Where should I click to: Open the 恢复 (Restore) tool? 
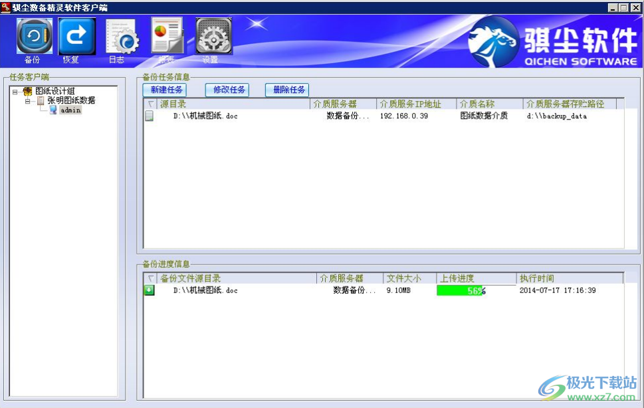[x=76, y=37]
